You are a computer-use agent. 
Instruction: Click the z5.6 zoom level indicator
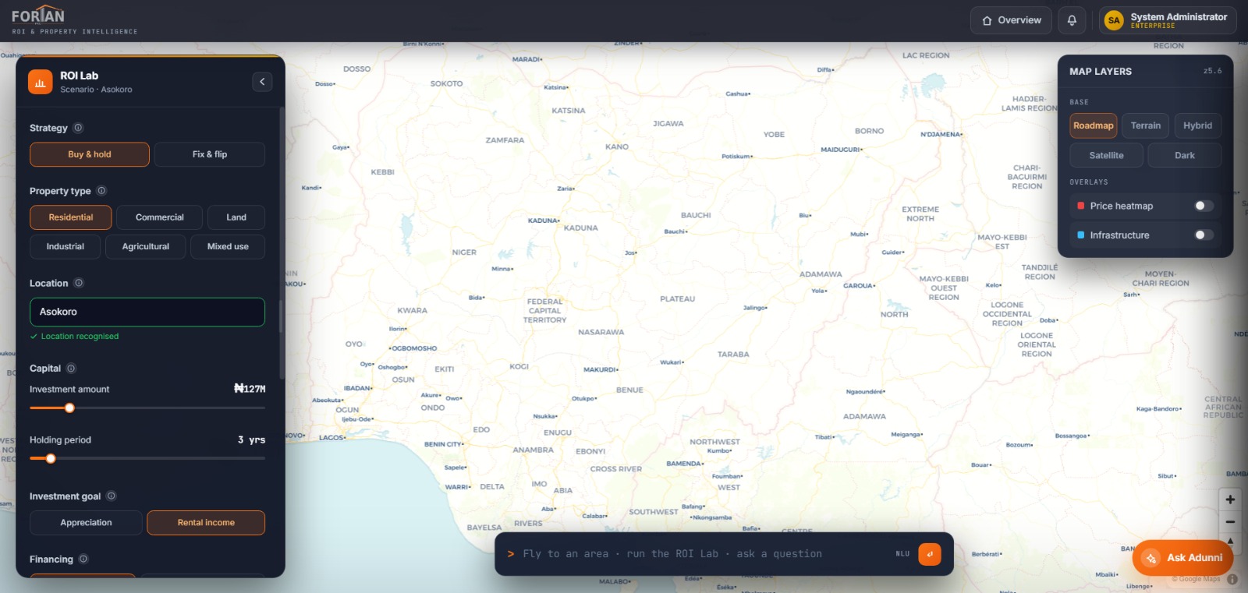1213,71
